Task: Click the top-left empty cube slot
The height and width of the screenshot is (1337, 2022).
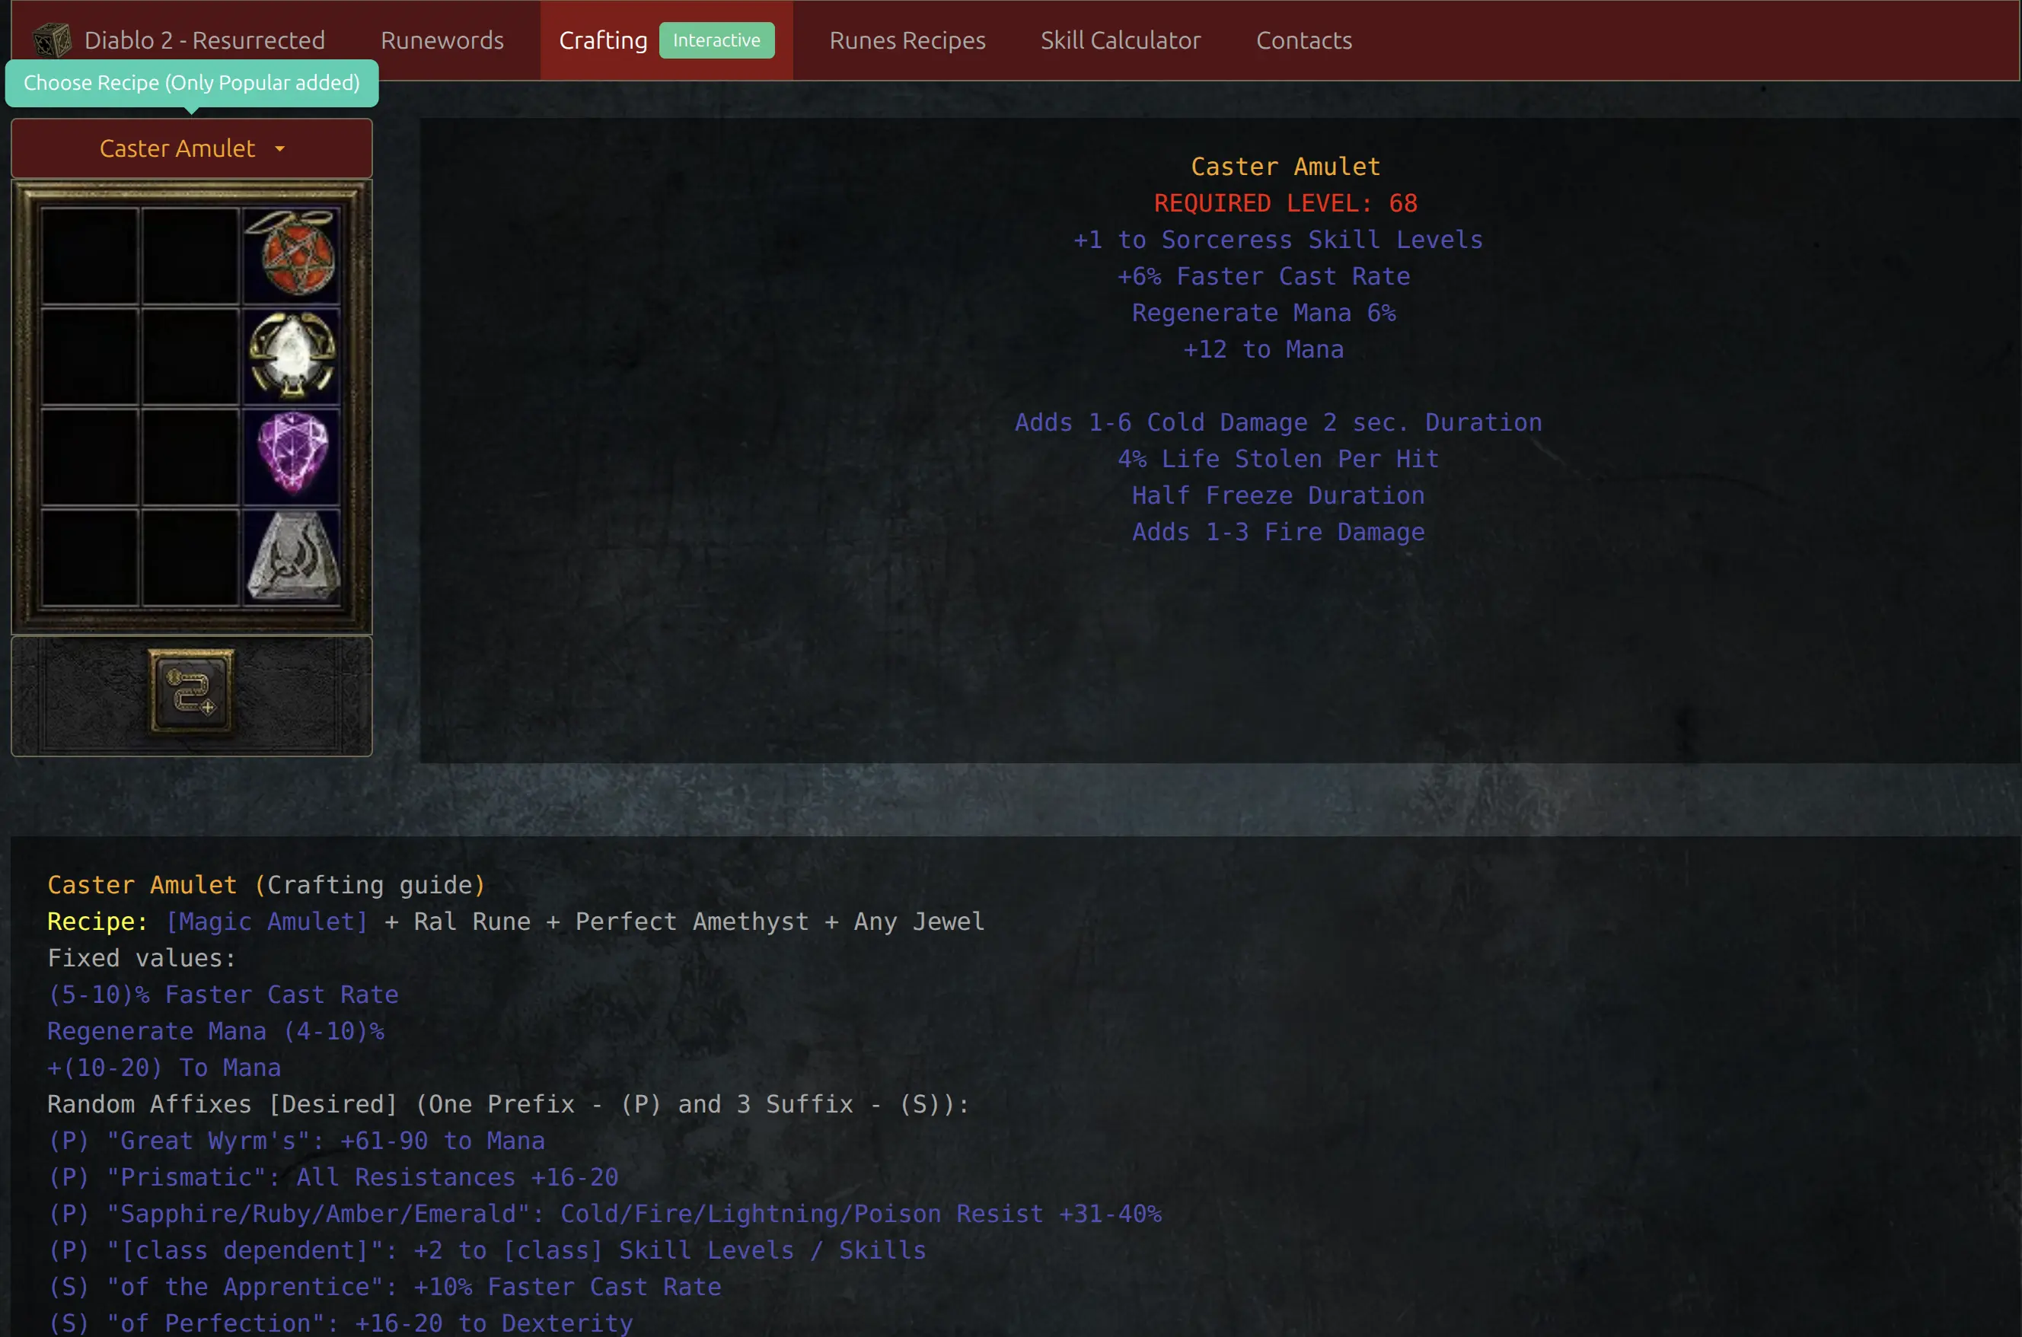Action: pos(90,255)
